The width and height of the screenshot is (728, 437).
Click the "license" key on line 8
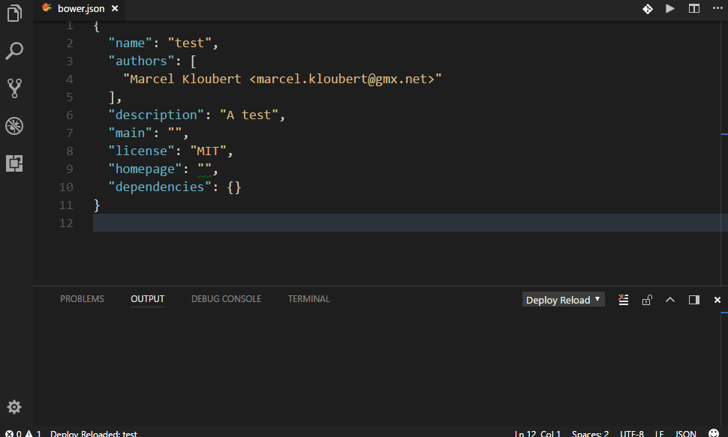tap(141, 151)
